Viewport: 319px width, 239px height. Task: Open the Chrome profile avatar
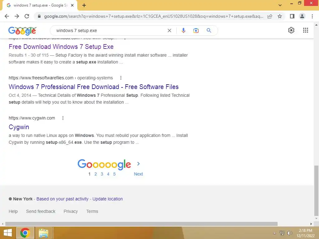[302, 16]
